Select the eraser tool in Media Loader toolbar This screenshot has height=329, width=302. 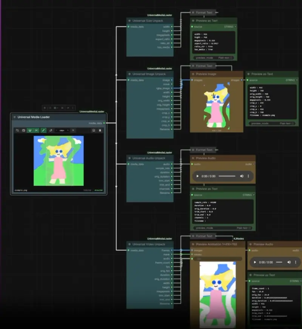pos(51,130)
